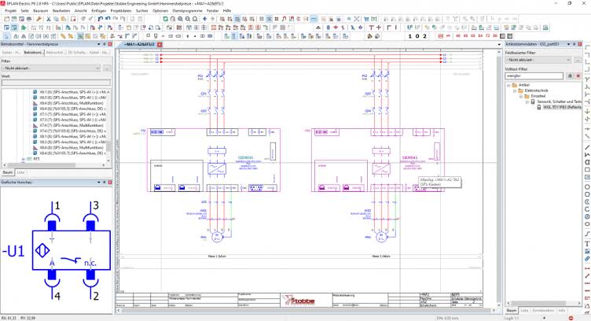This screenshot has width=591, height=321.
Task: Open the Projektdaten menu
Action: 121,11
